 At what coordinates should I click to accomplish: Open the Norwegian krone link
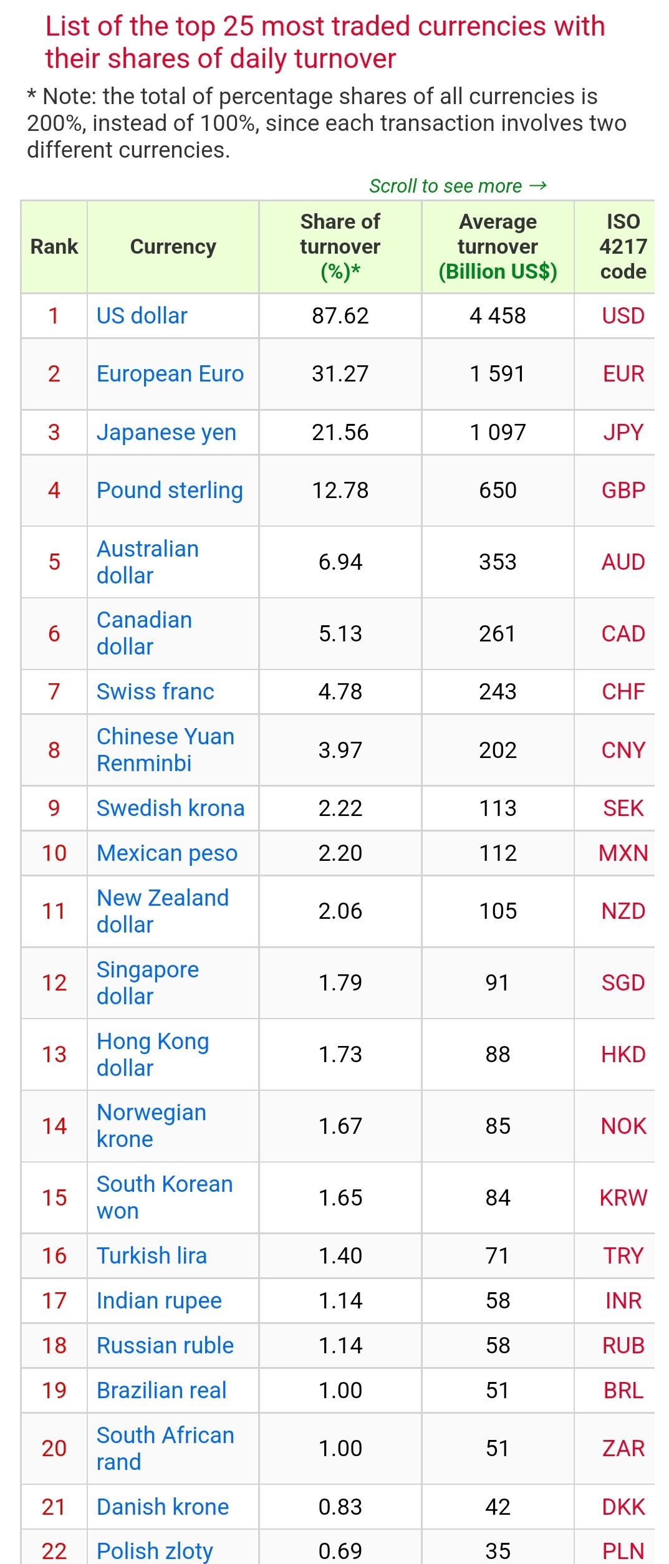pos(152,1126)
